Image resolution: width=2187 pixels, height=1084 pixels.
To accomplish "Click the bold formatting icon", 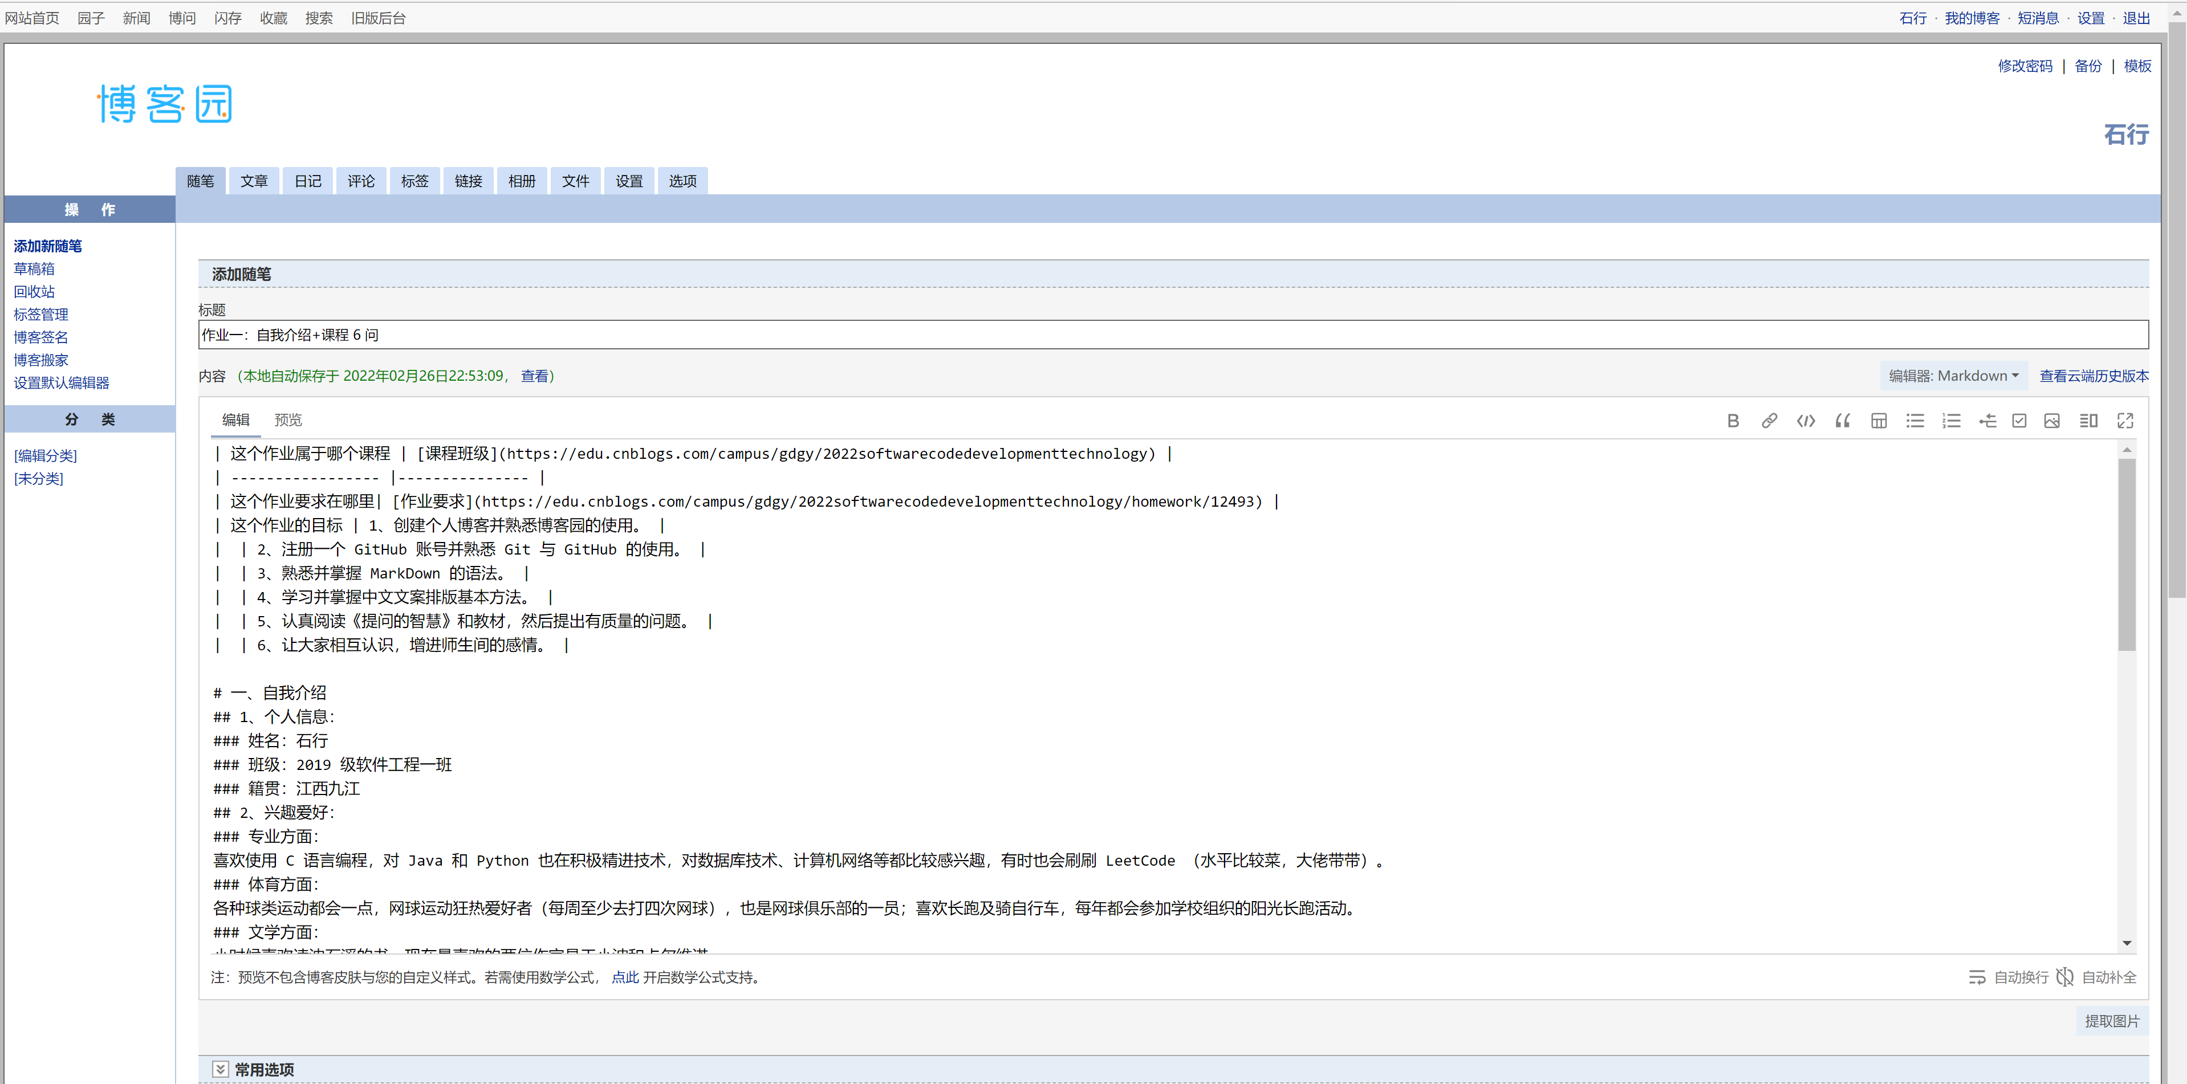I will [1733, 420].
